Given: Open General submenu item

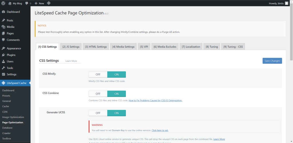Looking at the screenshot, I should click(x=7, y=101).
